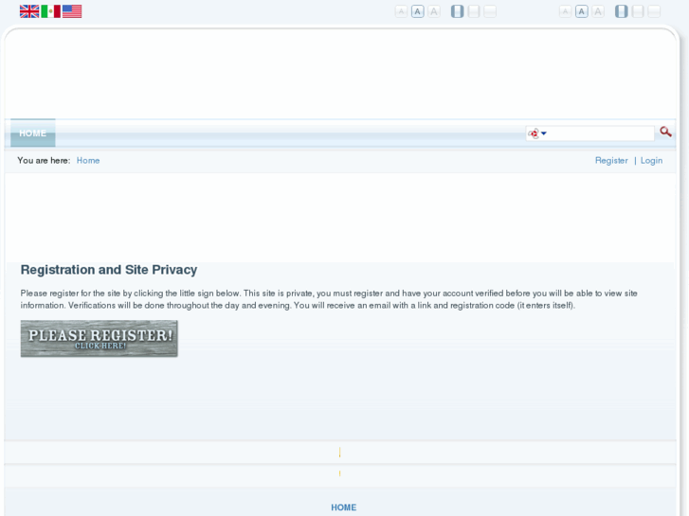Click the PLEASE REGISTER banner image
The height and width of the screenshot is (516, 689).
click(100, 339)
